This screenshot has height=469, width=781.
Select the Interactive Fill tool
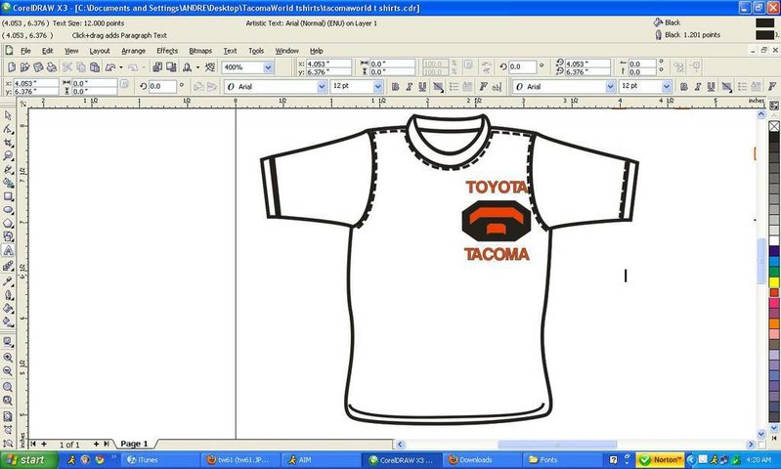8,321
